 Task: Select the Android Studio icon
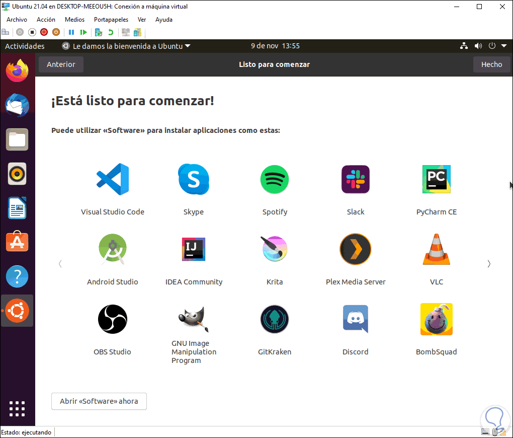(113, 249)
